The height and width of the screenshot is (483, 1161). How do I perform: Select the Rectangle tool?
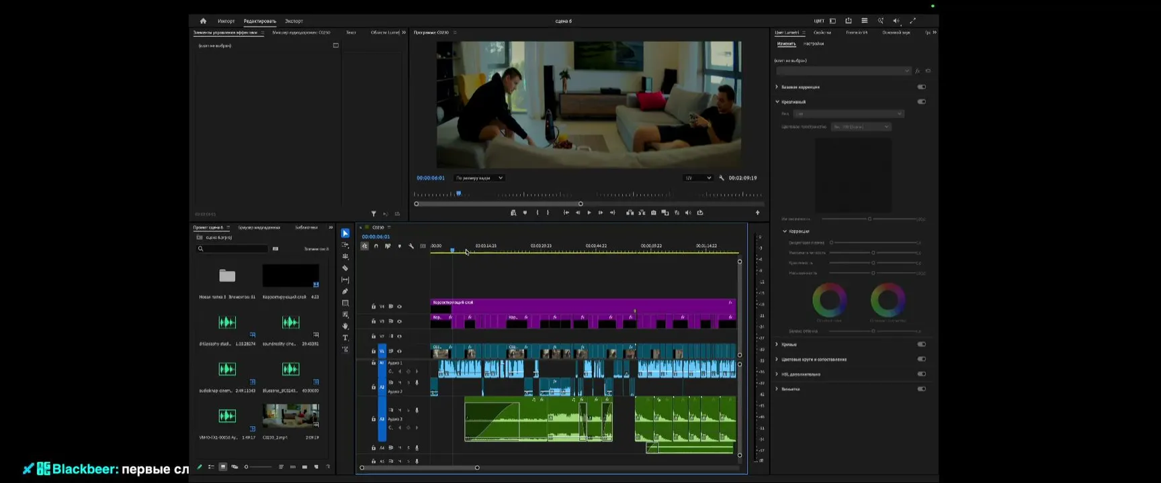point(345,303)
